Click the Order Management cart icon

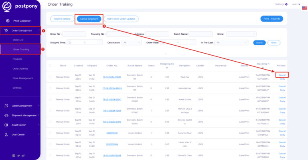(6, 30)
